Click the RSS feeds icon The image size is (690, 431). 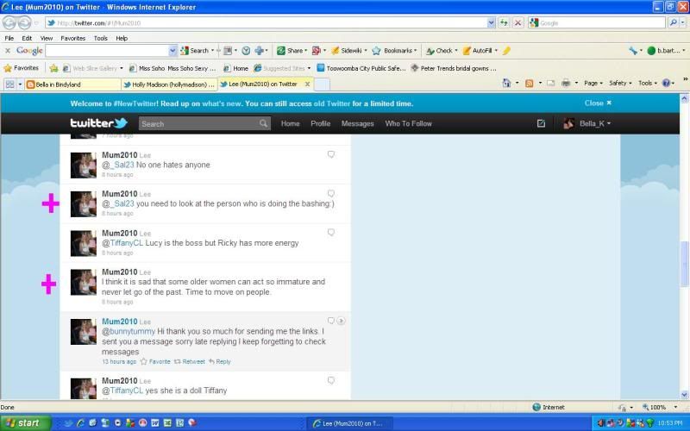click(529, 83)
